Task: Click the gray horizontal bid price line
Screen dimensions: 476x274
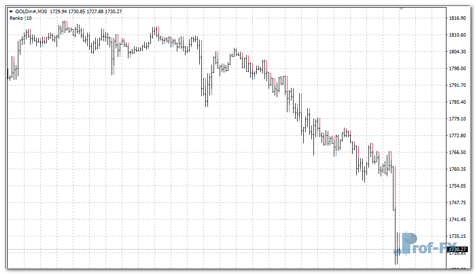Action: [x=204, y=249]
